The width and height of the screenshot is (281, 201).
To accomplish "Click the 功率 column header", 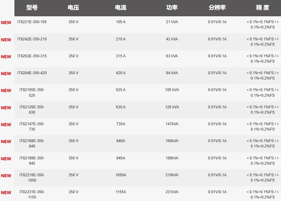I will pyautogui.click(x=172, y=8).
